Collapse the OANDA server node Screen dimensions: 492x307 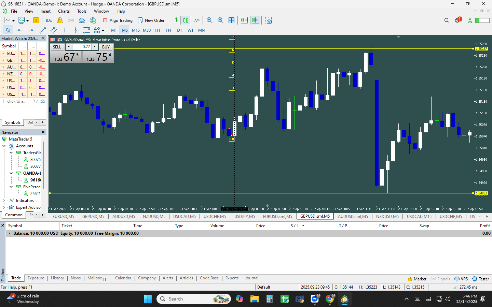pyautogui.click(x=11, y=173)
